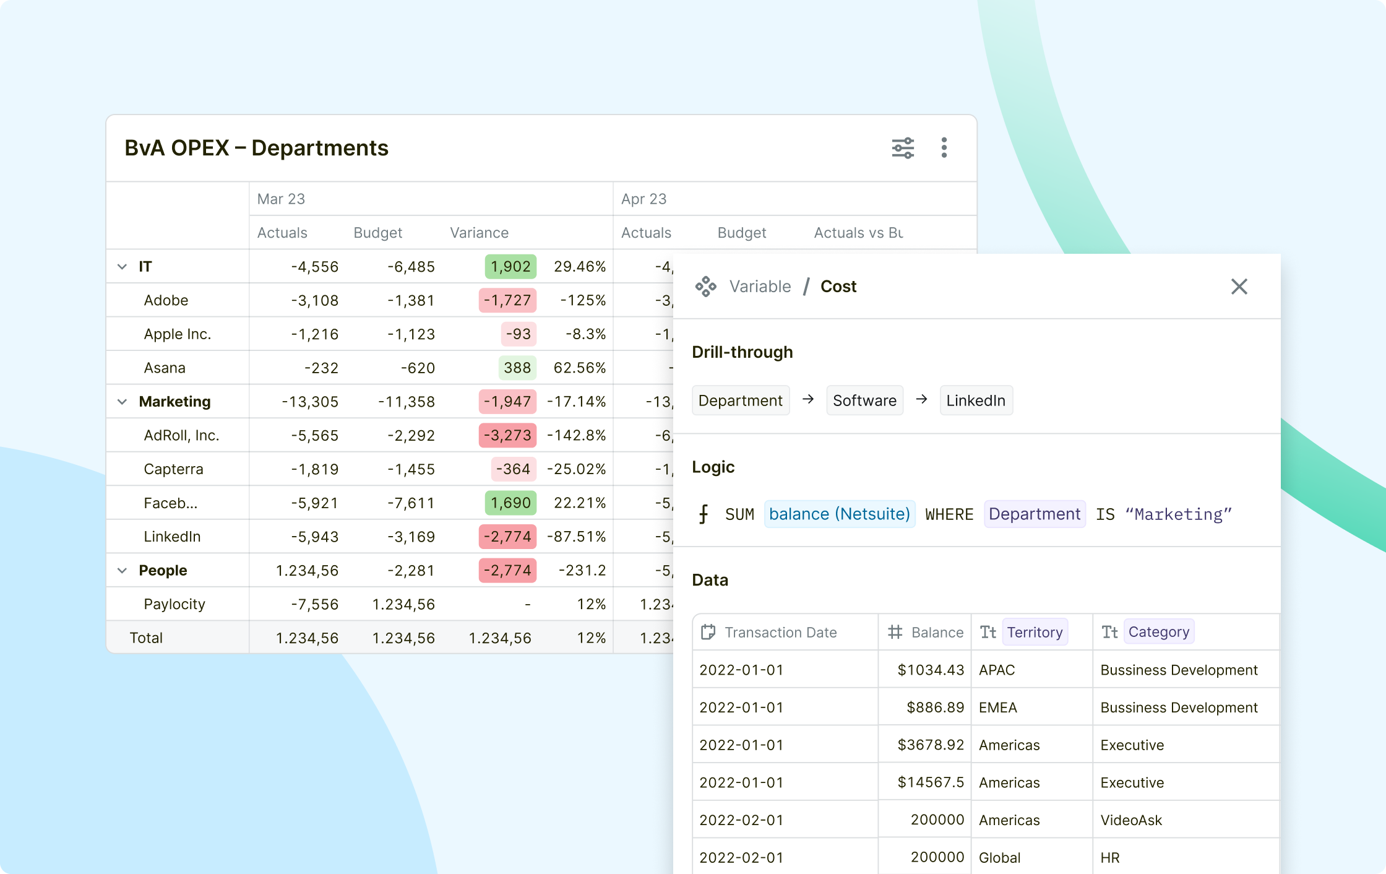Open the filter settings sliders icon

point(903,148)
